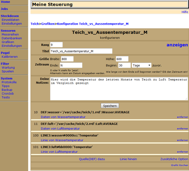
Task: Click the Speichern button
Action: coord(110,106)
